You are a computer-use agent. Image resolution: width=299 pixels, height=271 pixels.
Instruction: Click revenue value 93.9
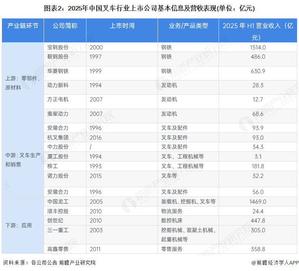click(258, 128)
